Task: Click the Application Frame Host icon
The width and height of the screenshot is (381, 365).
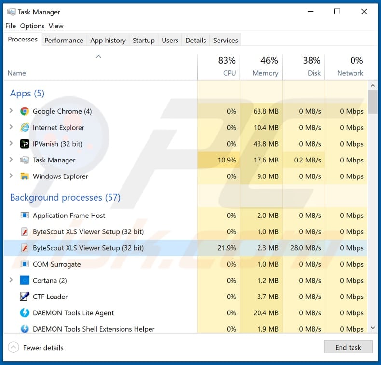Action: (x=25, y=216)
